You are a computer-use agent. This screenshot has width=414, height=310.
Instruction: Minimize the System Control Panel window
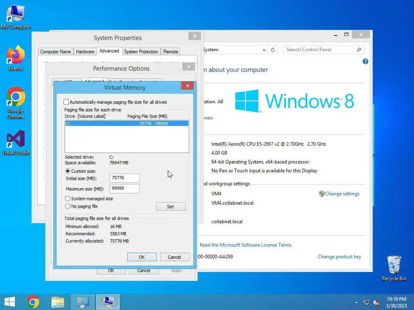coord(336,35)
